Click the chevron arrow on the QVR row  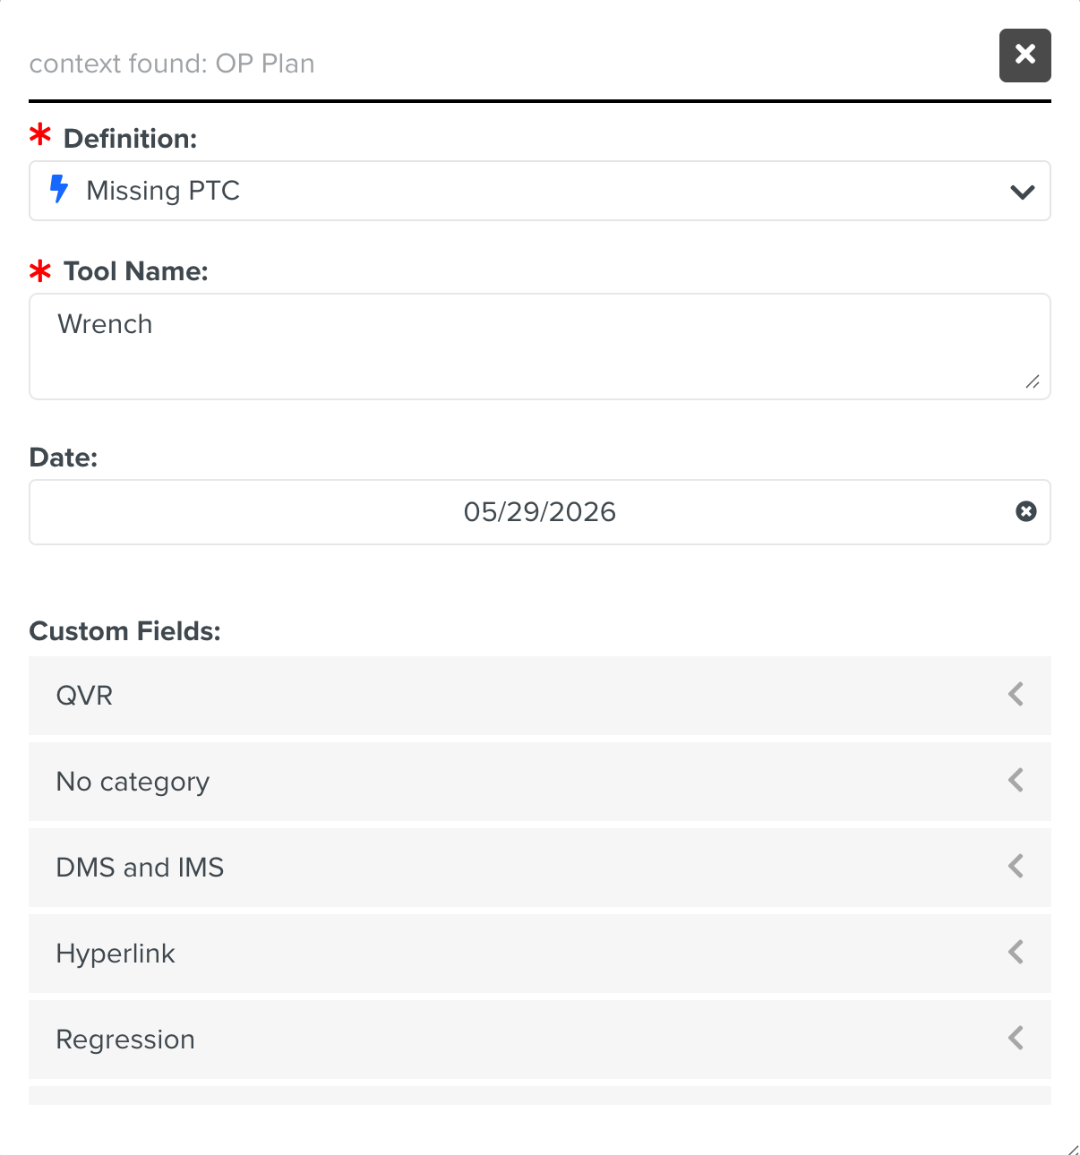(1016, 694)
